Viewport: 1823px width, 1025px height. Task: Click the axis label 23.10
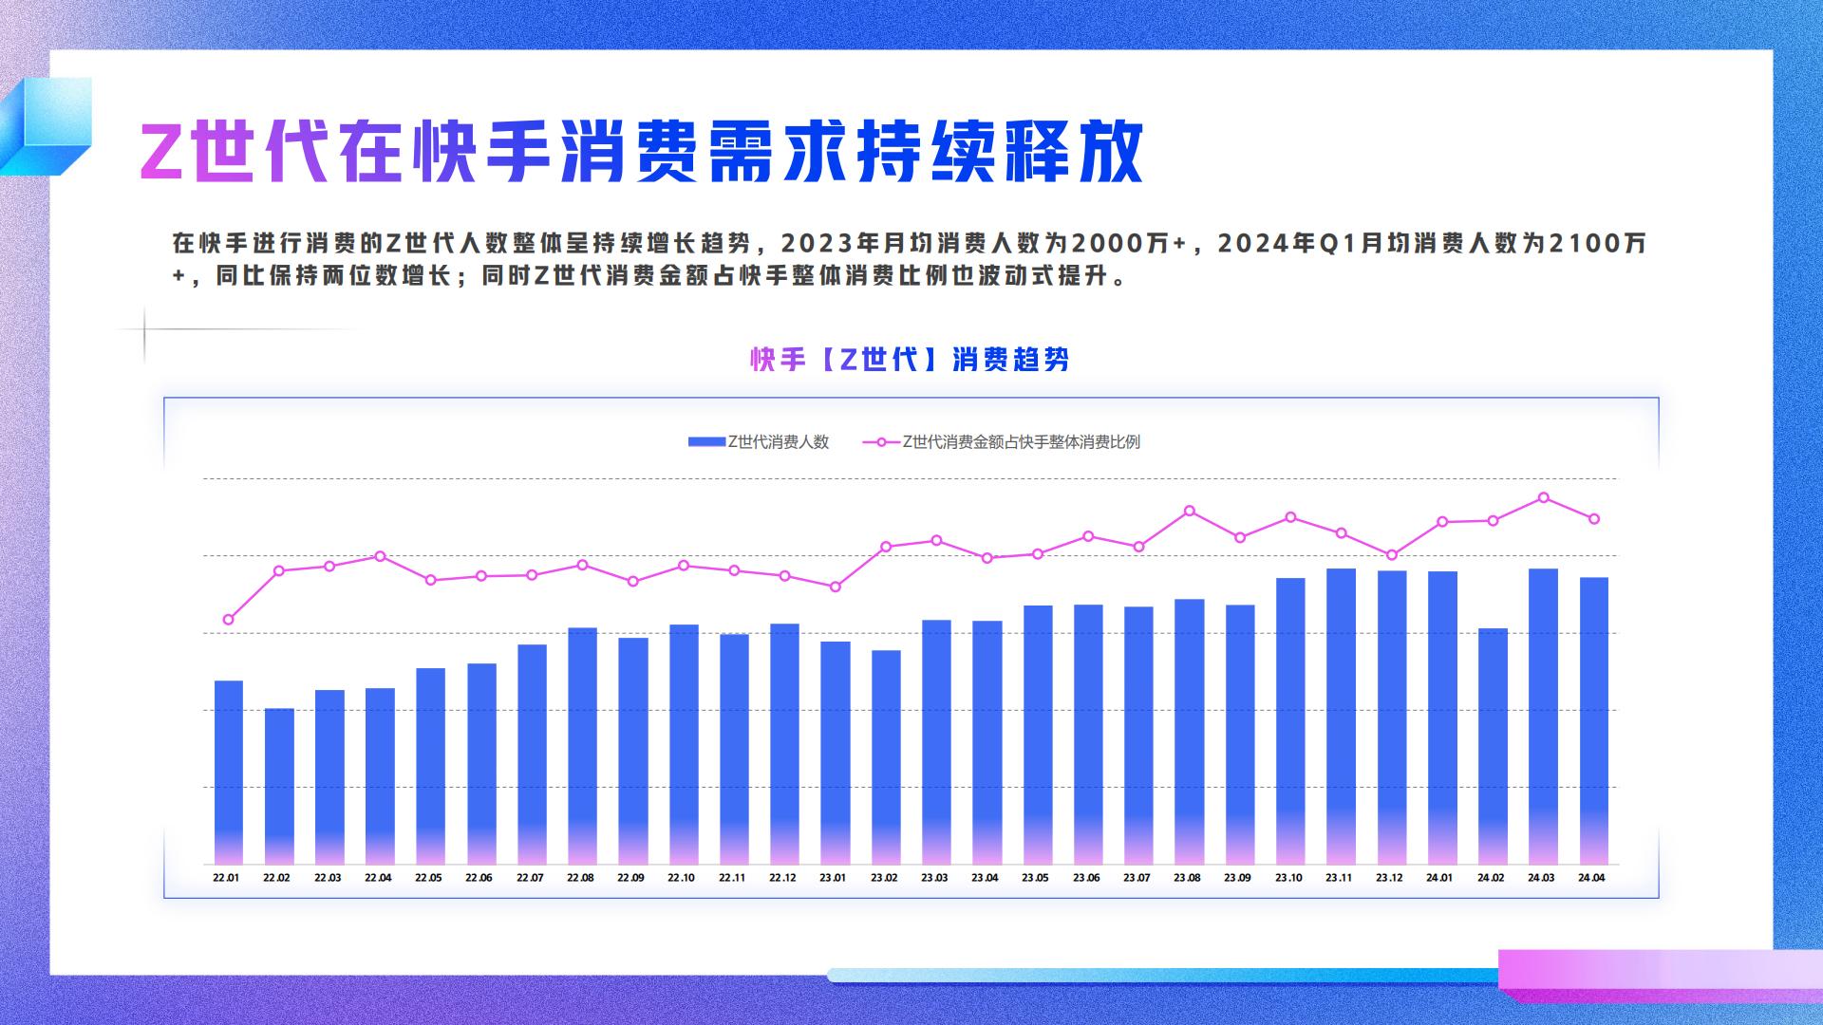click(1288, 878)
